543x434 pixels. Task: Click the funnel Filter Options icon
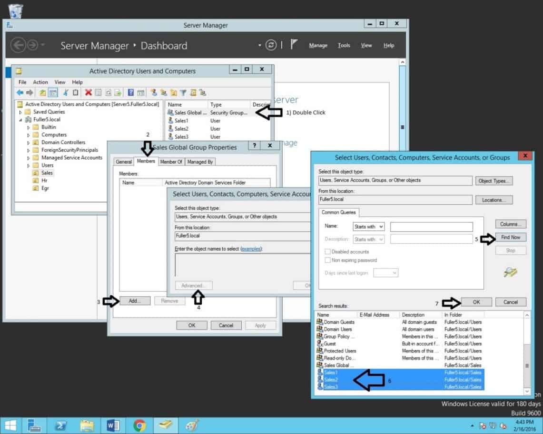(x=183, y=93)
